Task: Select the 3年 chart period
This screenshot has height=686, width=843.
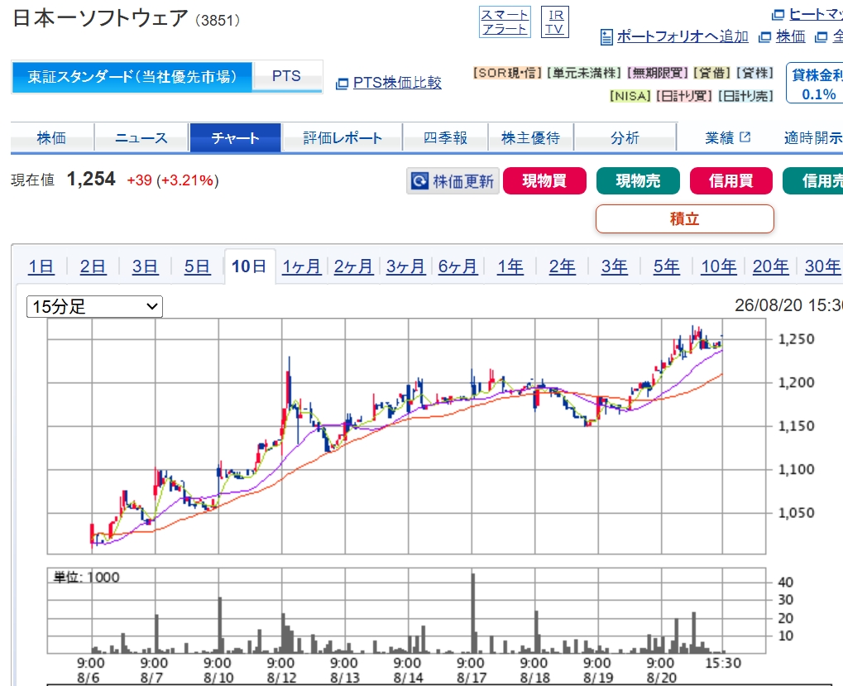Action: pos(615,266)
